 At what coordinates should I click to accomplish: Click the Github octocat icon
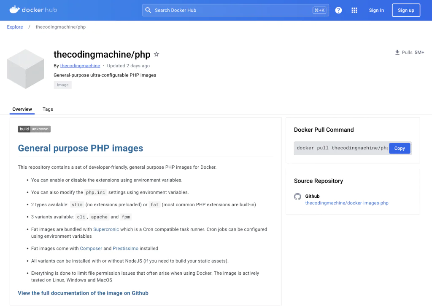click(297, 196)
